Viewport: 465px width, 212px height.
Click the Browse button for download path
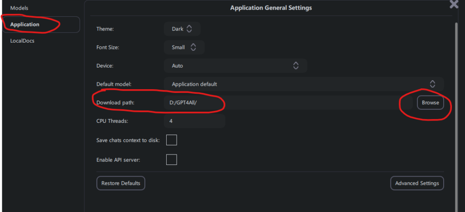click(x=430, y=102)
